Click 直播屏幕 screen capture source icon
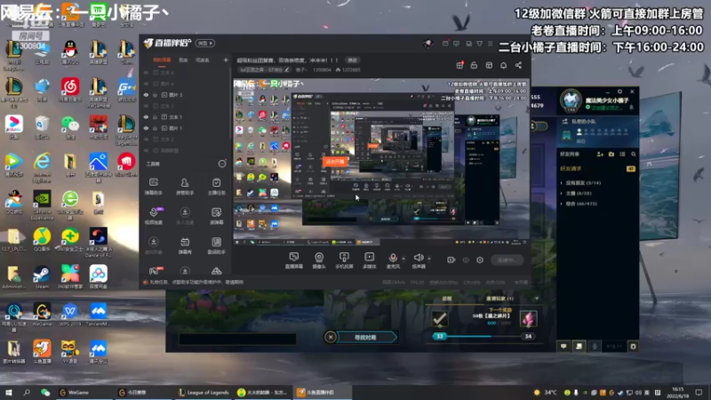Screen dimensions: 711x400 294,260
